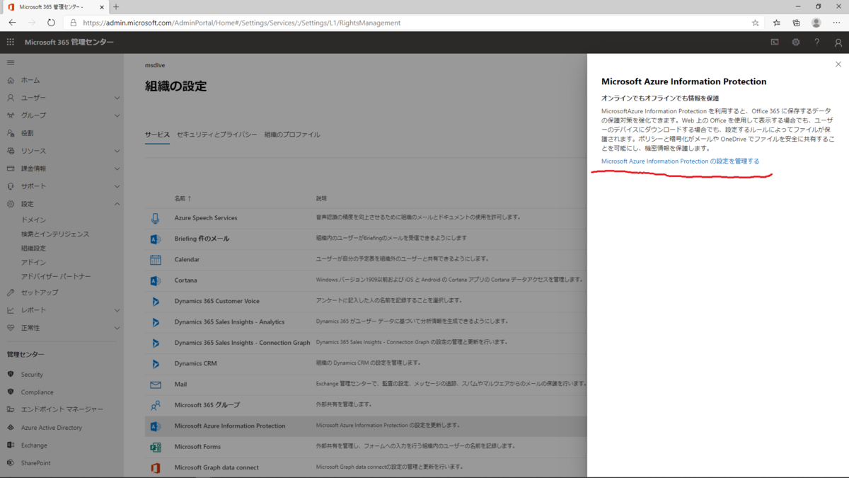The height and width of the screenshot is (478, 849).
Task: Expand the 課金情報 navigation section
Action: [117, 169]
